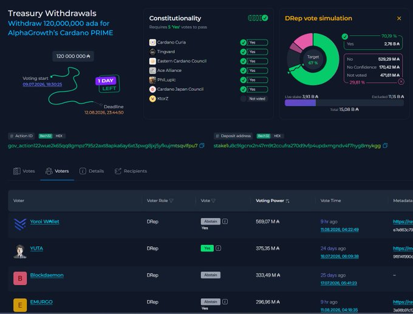Click Tingvard's Yes vote indicator
This screenshot has width=413, height=314.
coord(254,52)
